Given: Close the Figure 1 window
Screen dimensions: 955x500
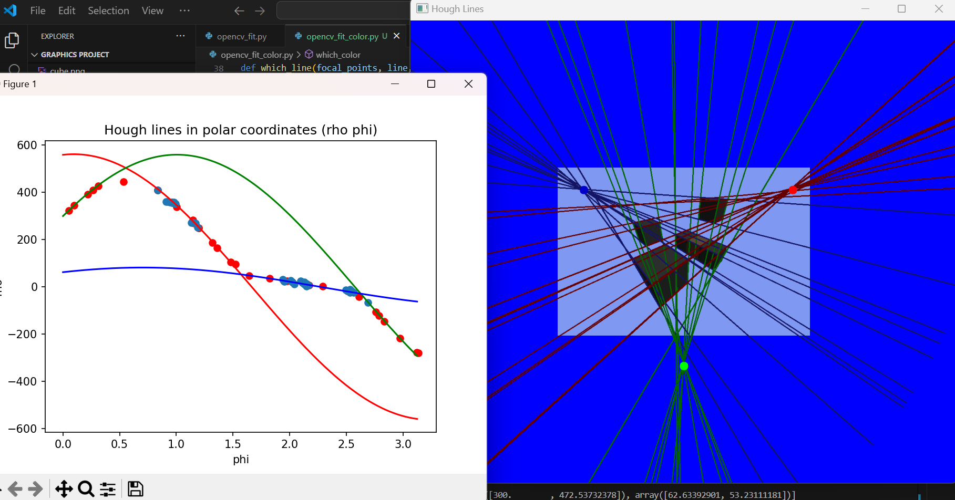Looking at the screenshot, I should [x=468, y=84].
